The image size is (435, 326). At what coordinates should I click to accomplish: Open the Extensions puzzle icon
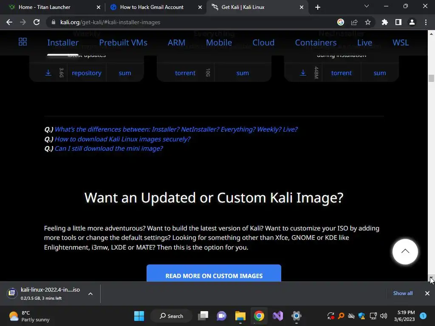[x=384, y=22]
